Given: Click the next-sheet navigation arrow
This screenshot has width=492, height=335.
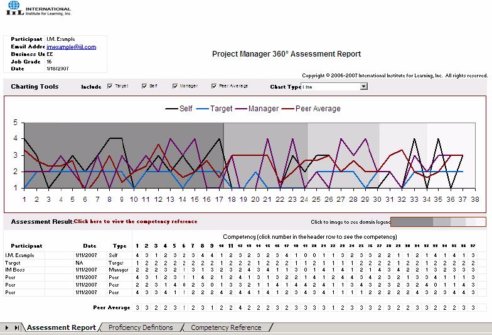Looking at the screenshot, I should (x=8, y=327).
